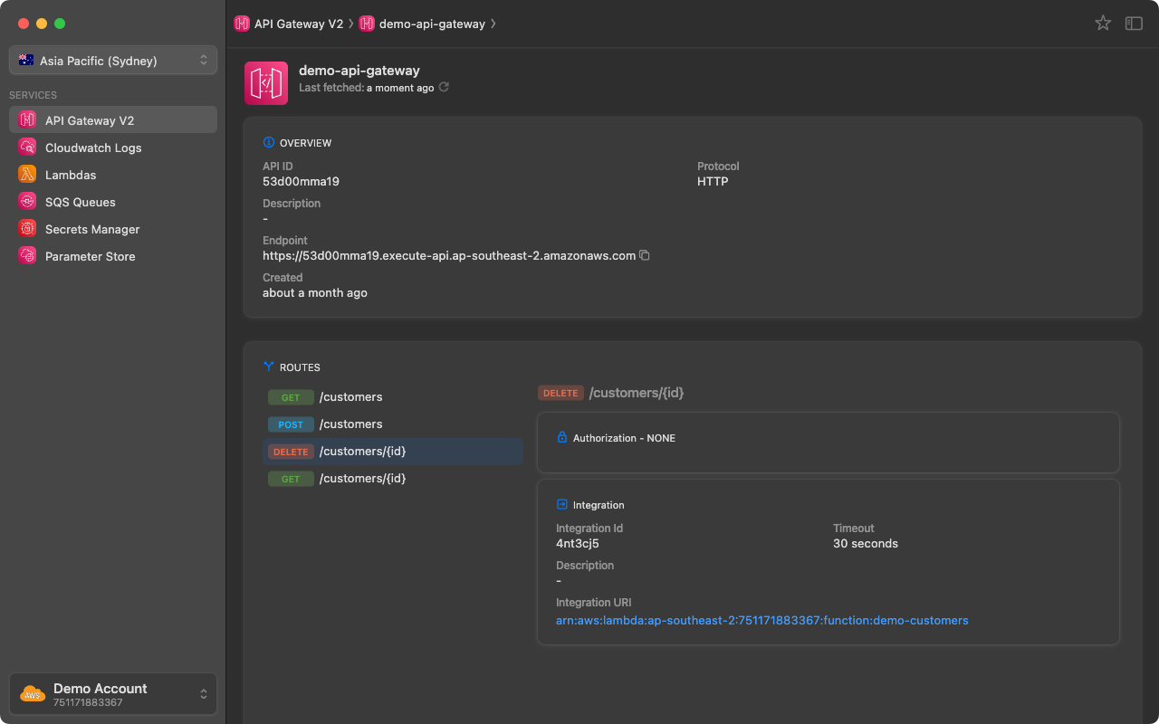Image resolution: width=1159 pixels, height=724 pixels.
Task: Open the Asia Pacific (Sydney) region dropdown
Action: (113, 61)
